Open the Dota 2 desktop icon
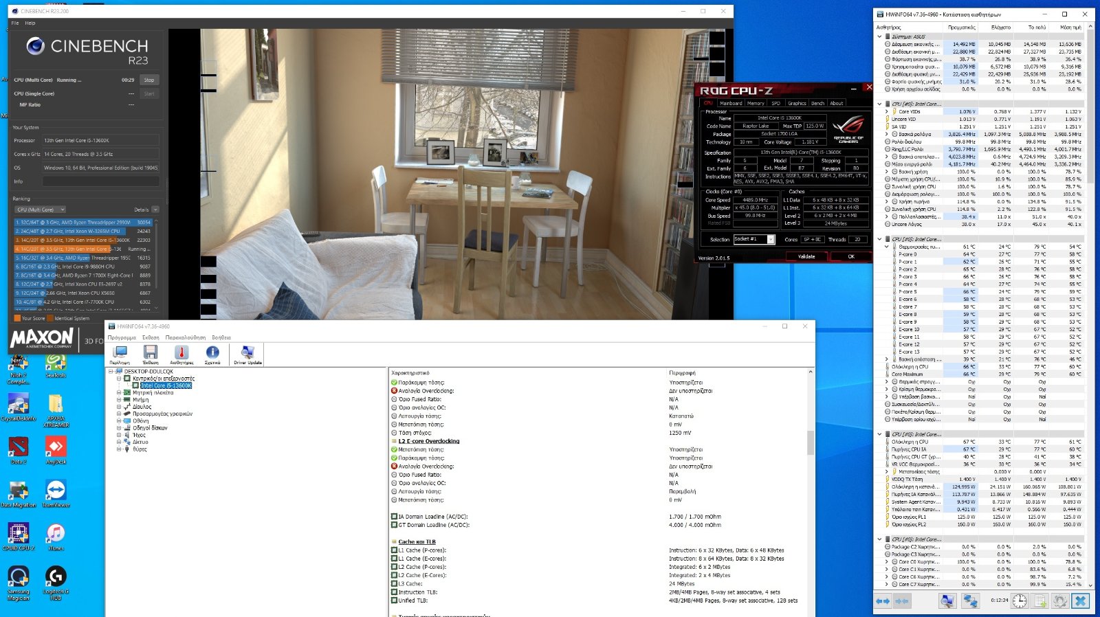 [x=19, y=451]
